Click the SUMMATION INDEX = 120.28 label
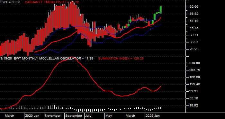Image resolution: width=225 pixels, height=119 pixels. [121, 59]
